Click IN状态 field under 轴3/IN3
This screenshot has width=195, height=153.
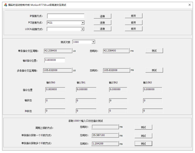[x=153, y=111]
